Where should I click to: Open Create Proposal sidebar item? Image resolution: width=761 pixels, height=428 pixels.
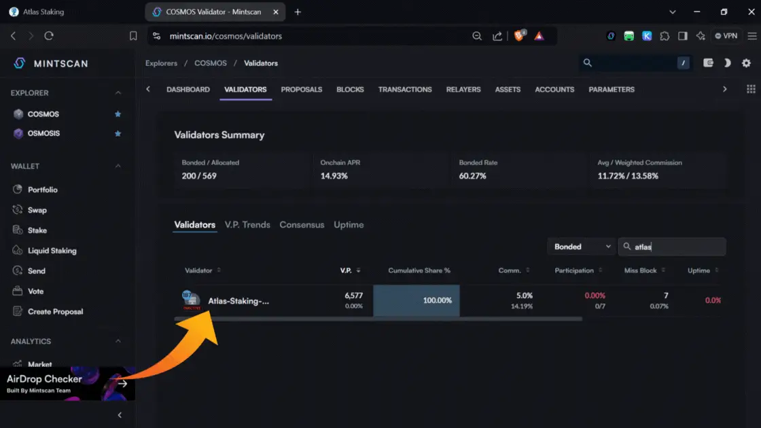[55, 312]
